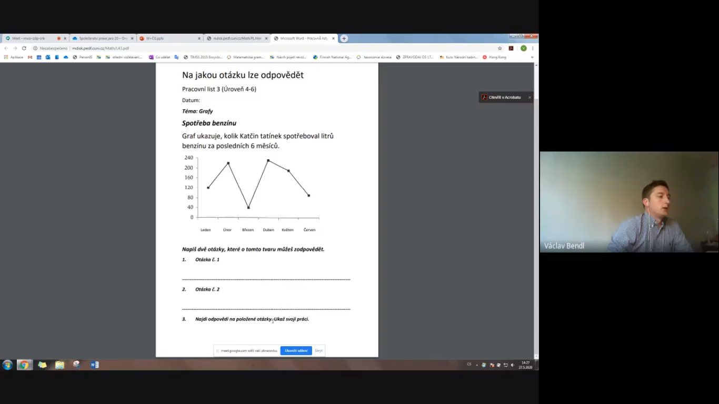Viewport: 719px width, 404px height.
Task: Click the Otevřít v Acrobatu button
Action: tap(504, 97)
